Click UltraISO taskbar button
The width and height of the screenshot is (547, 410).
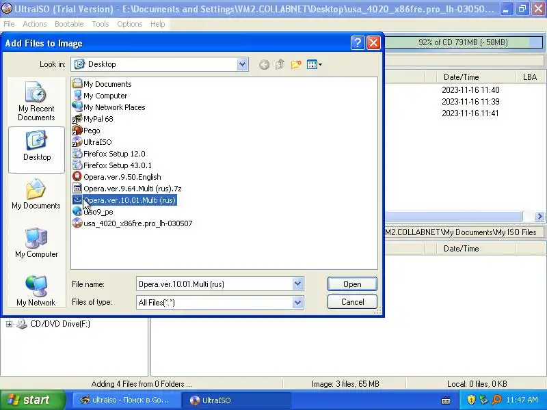237,400
